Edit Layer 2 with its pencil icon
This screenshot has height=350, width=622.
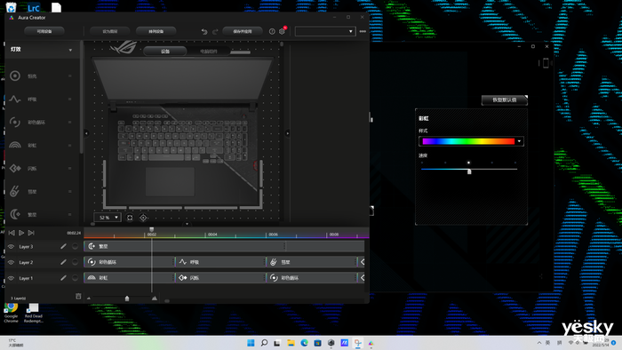pyautogui.click(x=63, y=262)
